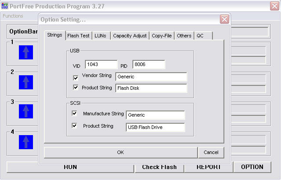This screenshot has height=180, width=281.
Task: Click the RUN button in main window
Action: coord(70,169)
